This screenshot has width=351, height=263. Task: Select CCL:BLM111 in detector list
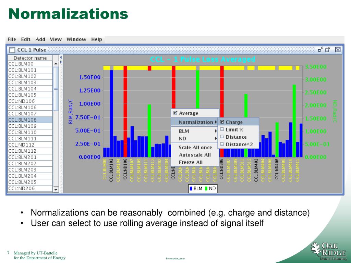(30, 138)
